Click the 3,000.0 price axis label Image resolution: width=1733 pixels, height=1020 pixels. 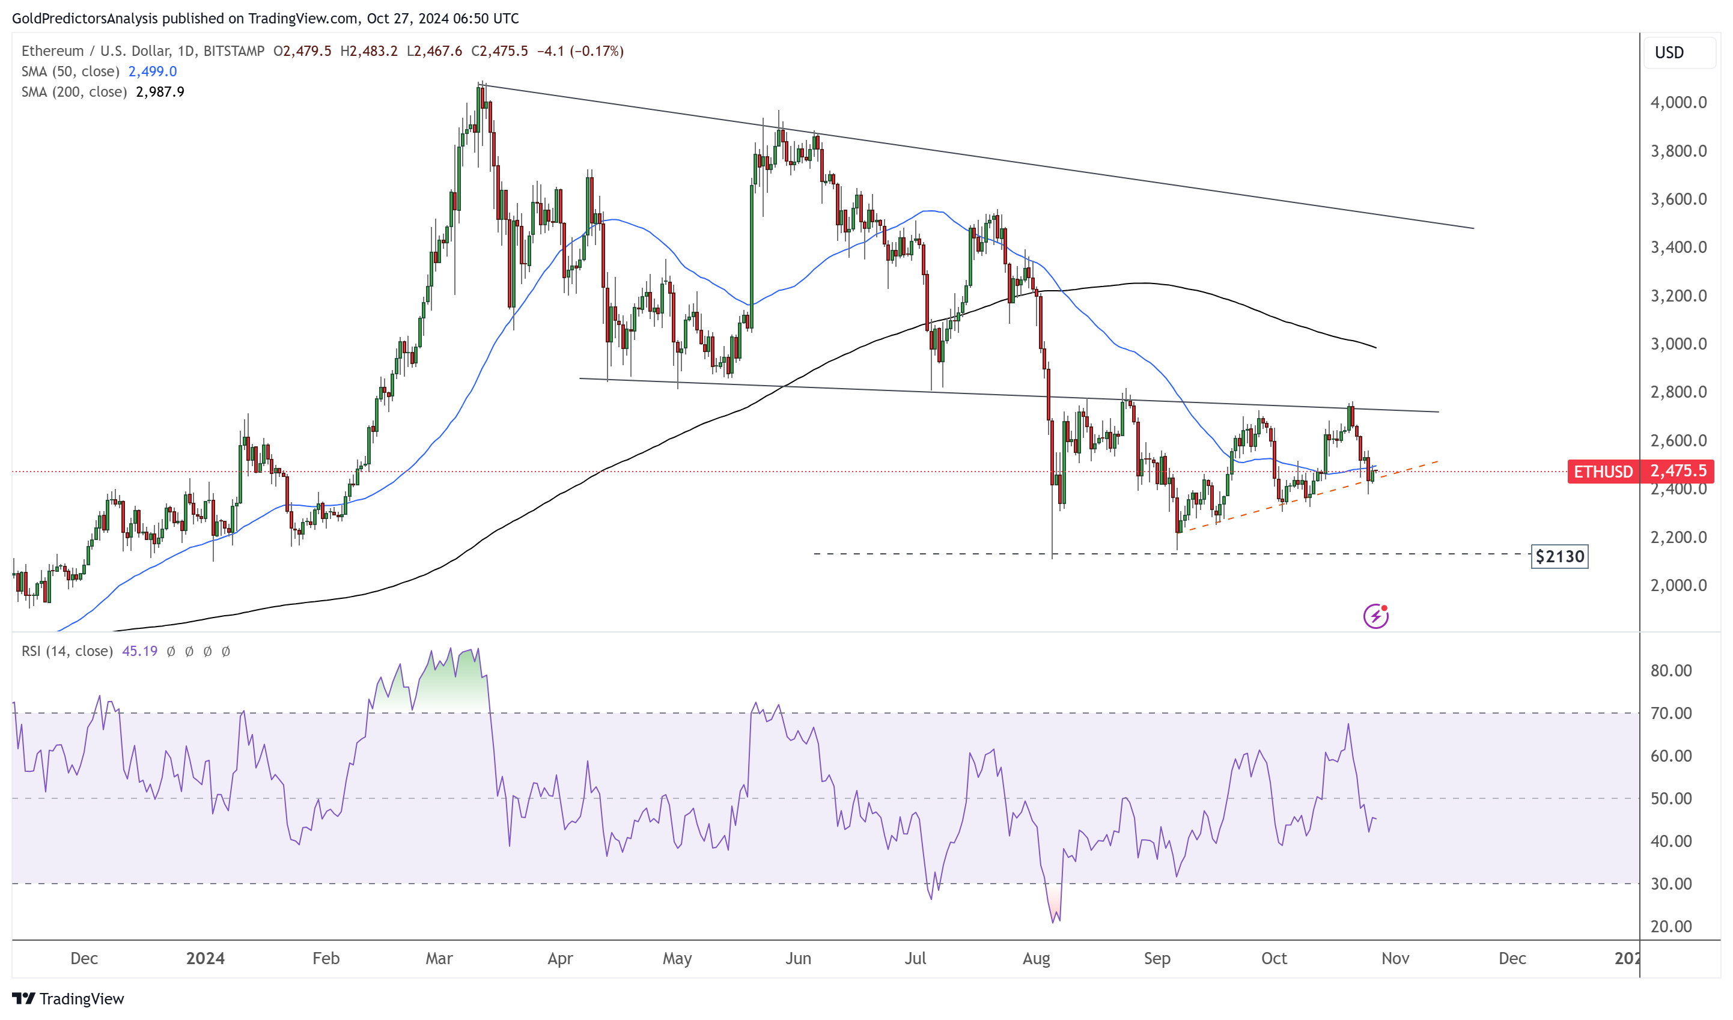pyautogui.click(x=1678, y=344)
